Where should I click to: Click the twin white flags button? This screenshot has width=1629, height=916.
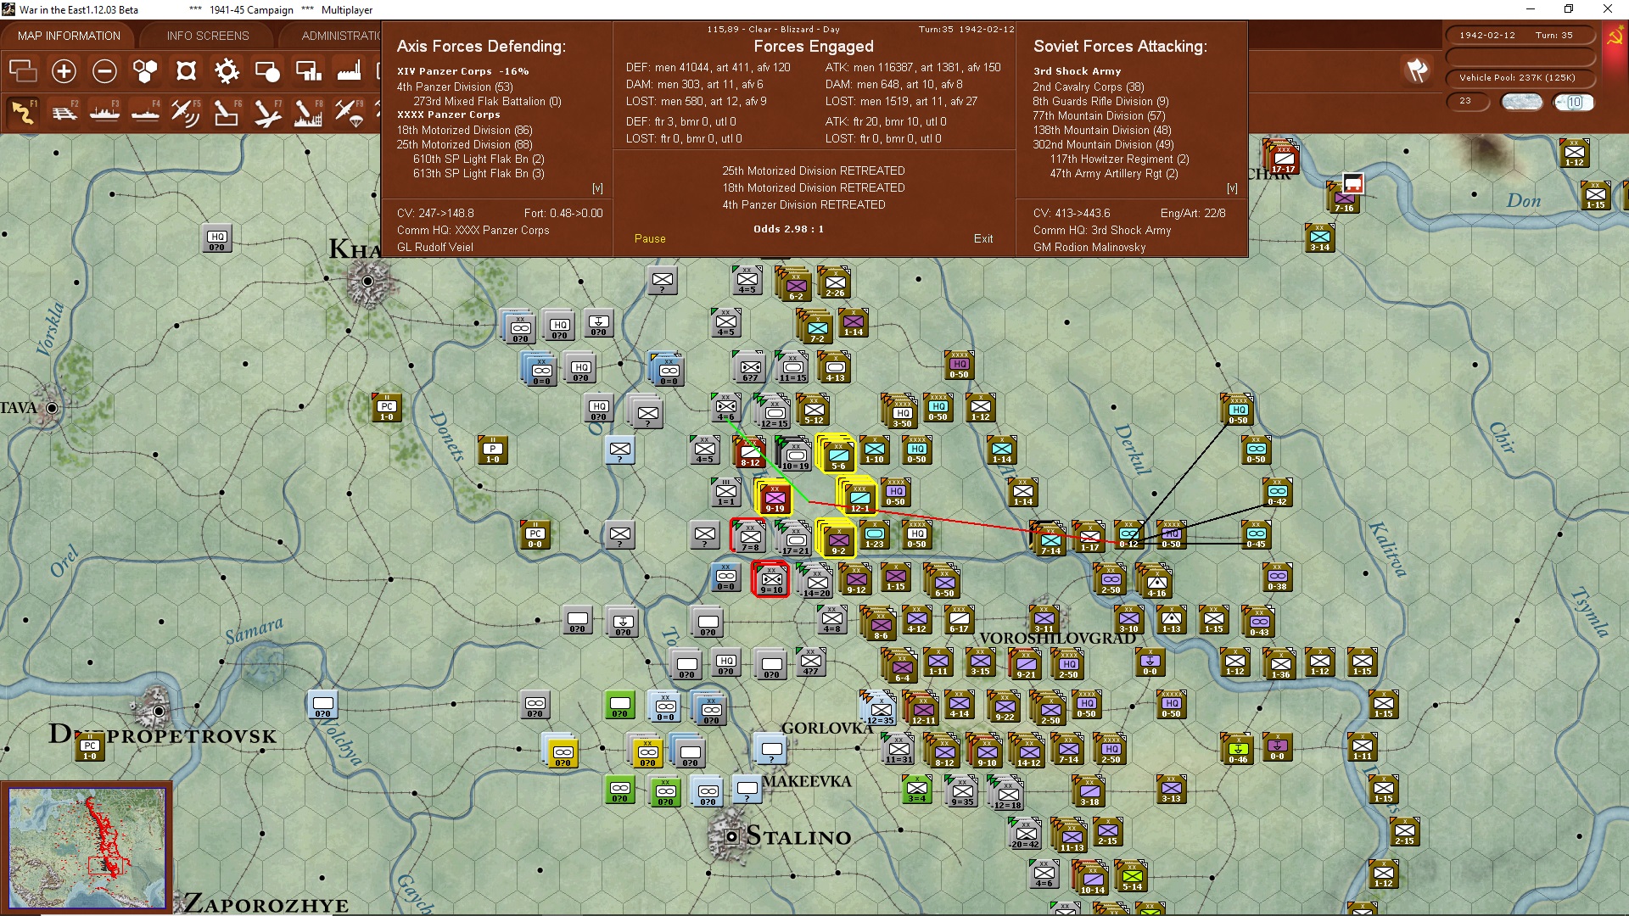(1417, 70)
